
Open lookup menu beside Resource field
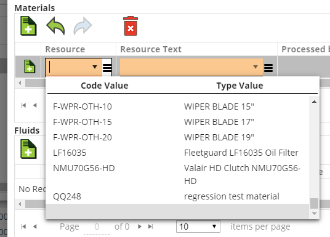coord(107,67)
